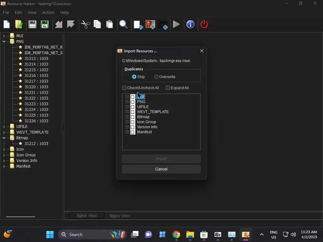This screenshot has width=323, height=242.
Task: Expand the MUI folder in left tree
Action: coord(4,36)
